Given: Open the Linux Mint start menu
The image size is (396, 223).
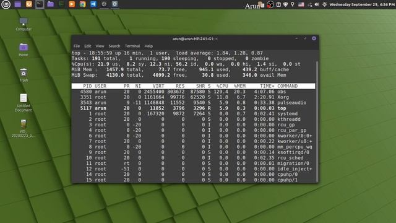Looking at the screenshot, I should (6, 4).
